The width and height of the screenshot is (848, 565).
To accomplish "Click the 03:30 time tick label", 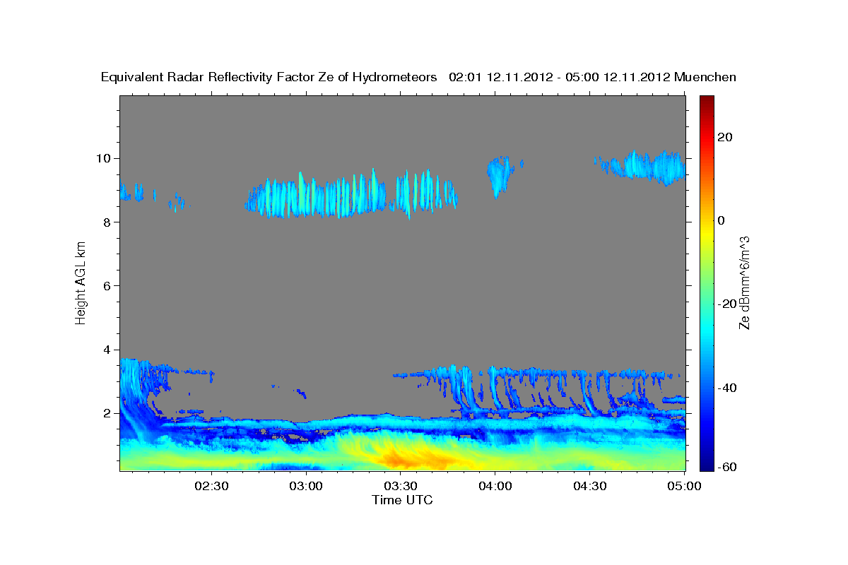I will [401, 486].
